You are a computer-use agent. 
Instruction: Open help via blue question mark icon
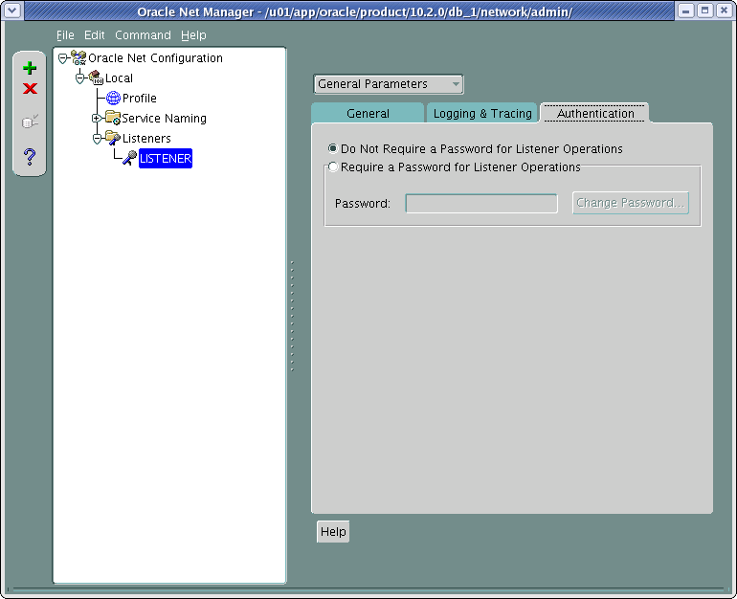(x=30, y=156)
